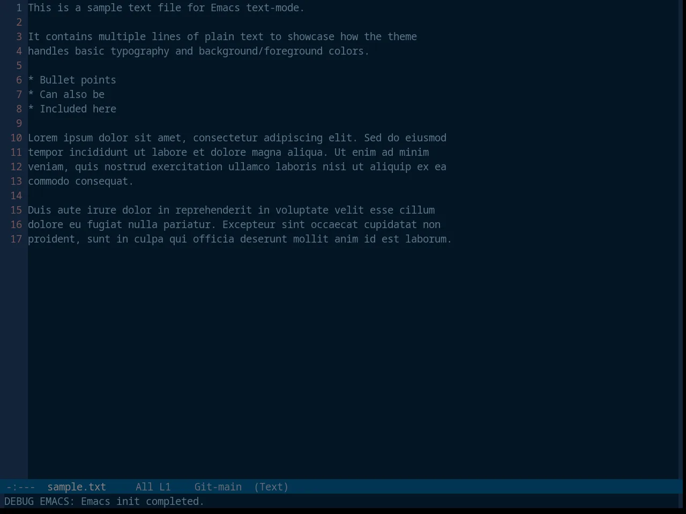
Task: Place cursor on 'This is a sample text file' line
Action: point(166,7)
